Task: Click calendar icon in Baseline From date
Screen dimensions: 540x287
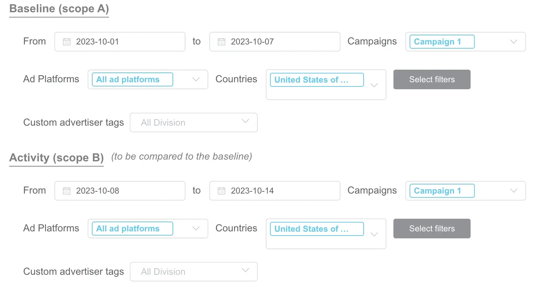Action: coord(67,42)
